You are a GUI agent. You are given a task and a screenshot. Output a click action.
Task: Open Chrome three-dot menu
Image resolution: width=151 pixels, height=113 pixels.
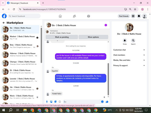point(148,9)
